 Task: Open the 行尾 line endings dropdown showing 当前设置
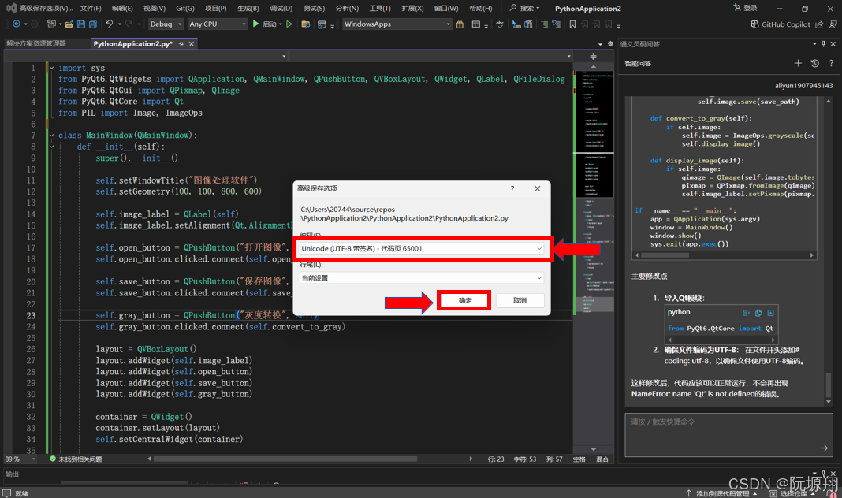click(422, 278)
